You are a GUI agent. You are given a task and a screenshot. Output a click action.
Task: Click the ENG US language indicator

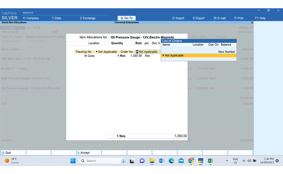(235, 161)
